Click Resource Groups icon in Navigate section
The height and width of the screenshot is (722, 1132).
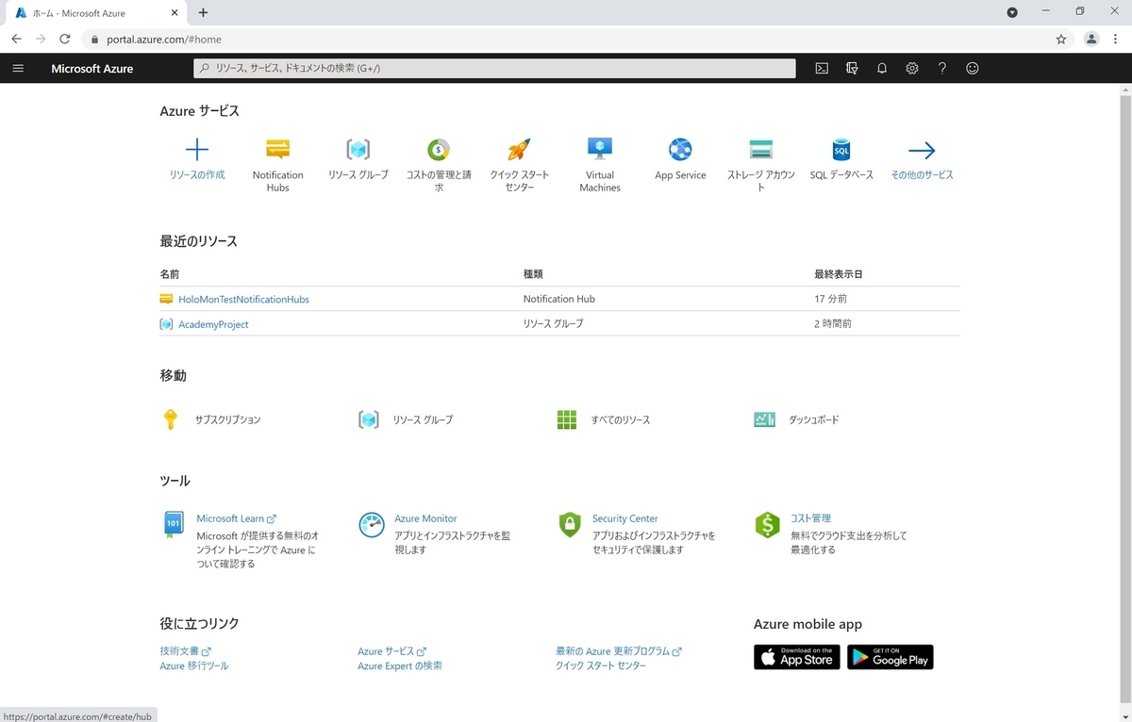click(369, 419)
